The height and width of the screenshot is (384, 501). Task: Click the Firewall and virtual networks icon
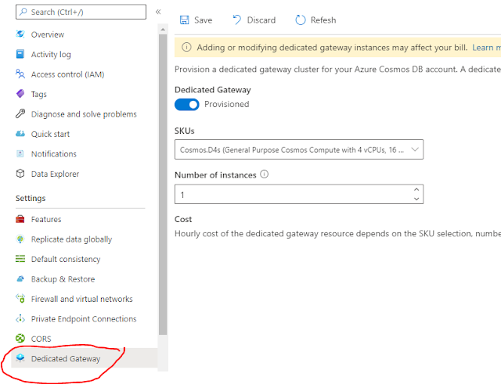coord(20,299)
